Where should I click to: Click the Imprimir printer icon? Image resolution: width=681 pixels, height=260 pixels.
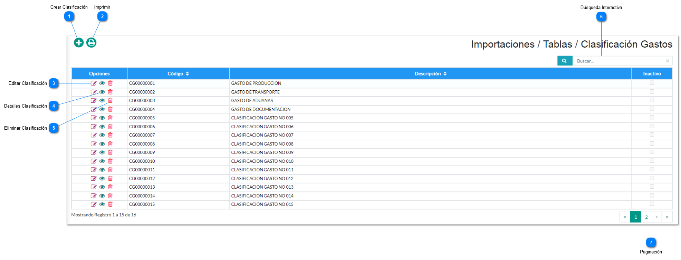pyautogui.click(x=91, y=42)
